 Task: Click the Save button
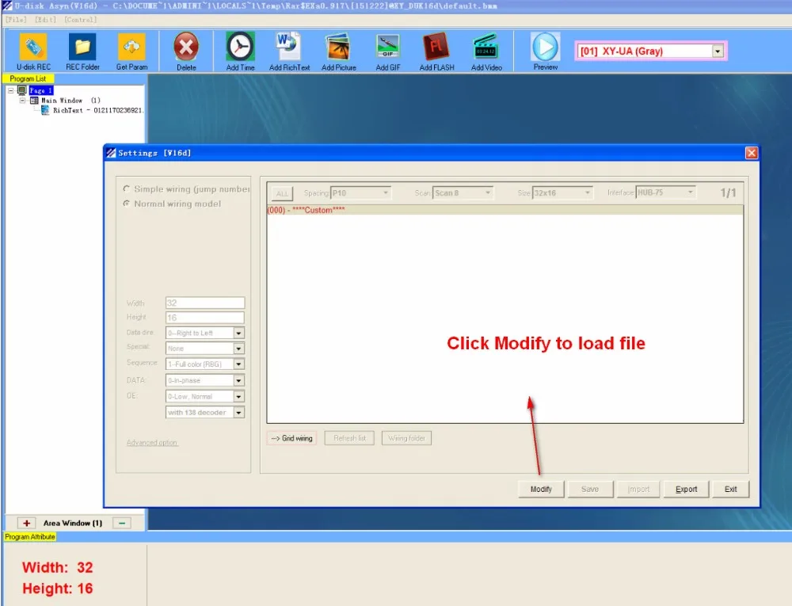(590, 490)
